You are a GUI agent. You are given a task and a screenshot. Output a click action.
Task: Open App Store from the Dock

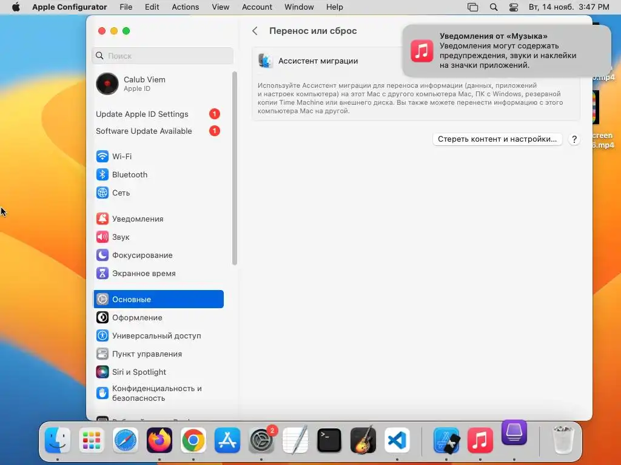(x=227, y=440)
